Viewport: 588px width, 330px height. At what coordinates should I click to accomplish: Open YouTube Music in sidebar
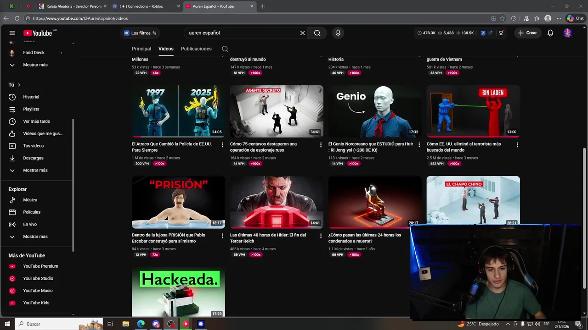pyautogui.click(x=36, y=291)
